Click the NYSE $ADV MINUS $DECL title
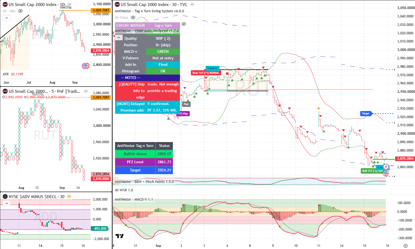 [37, 196]
